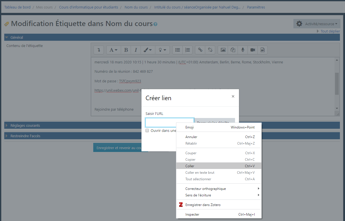The image size is (345, 221).
Task: Click Enregistrer dans Zotero menu entry
Action: (x=203, y=205)
